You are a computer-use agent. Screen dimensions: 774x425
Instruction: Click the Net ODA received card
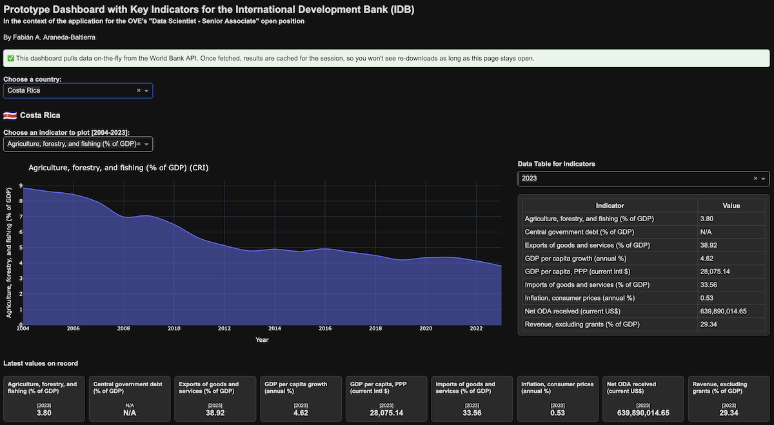643,399
